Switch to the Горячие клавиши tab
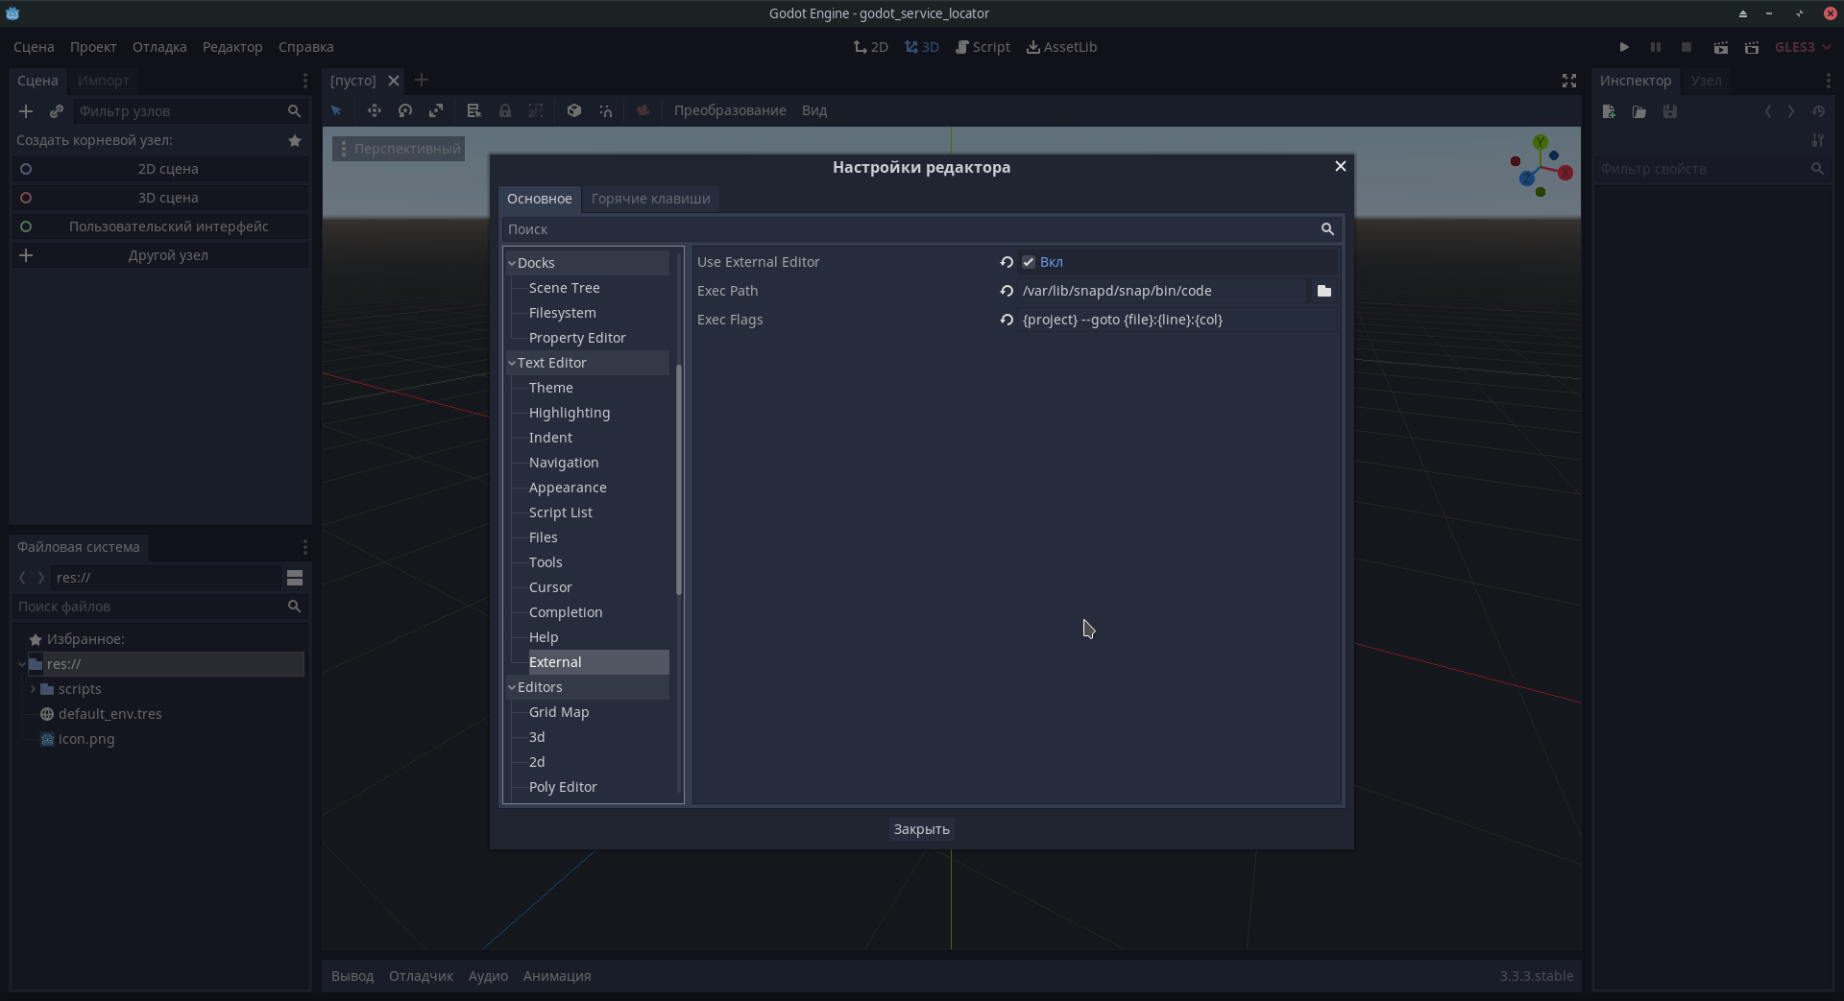This screenshot has width=1844, height=1001. [650, 199]
